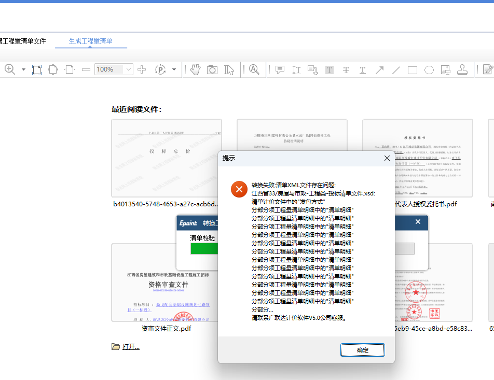Click the red error icon in dialog
This screenshot has height=380, width=494.
pyautogui.click(x=239, y=189)
